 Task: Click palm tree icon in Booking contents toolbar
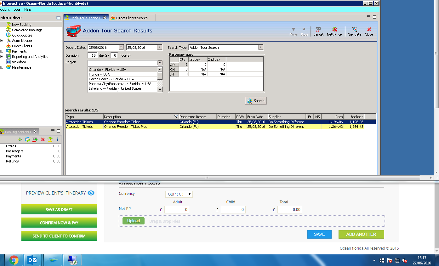(x=50, y=139)
